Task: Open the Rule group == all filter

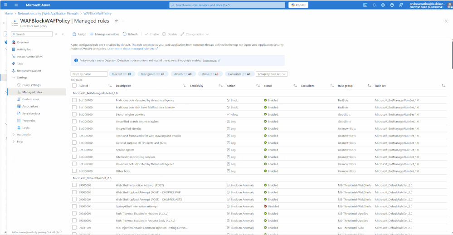Action: coord(152,74)
